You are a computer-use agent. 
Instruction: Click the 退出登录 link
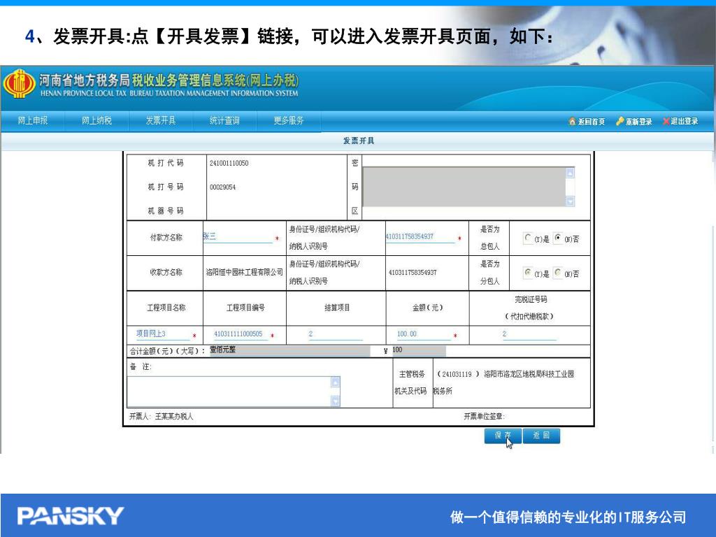(684, 122)
